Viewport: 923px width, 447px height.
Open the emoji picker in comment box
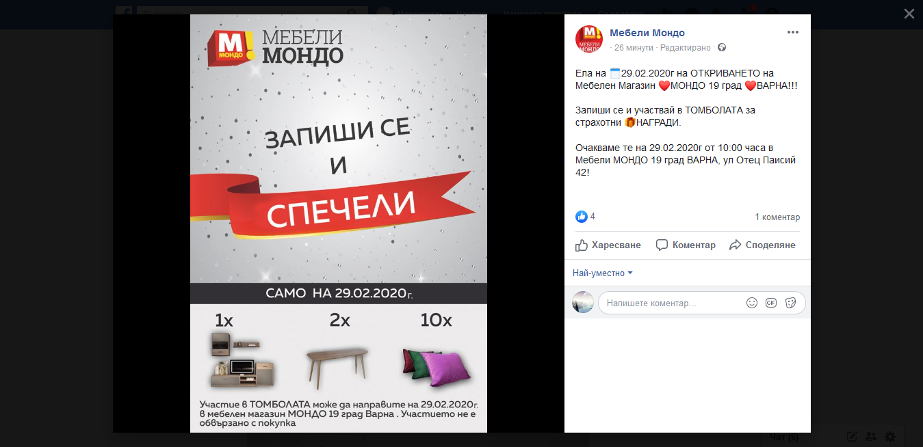tap(752, 303)
